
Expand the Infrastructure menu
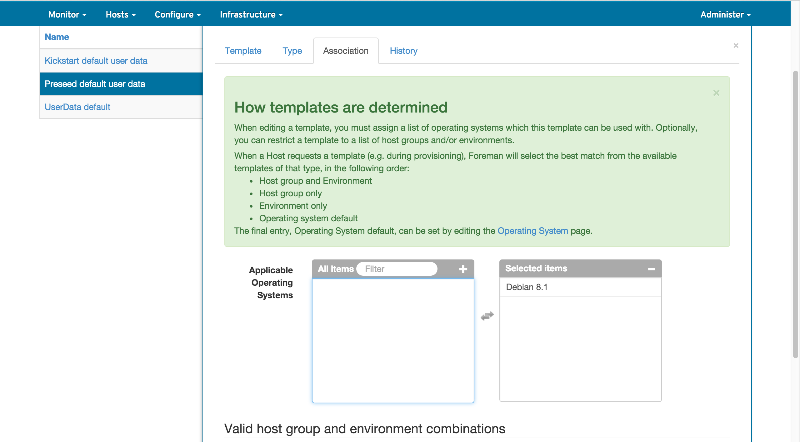(x=251, y=14)
